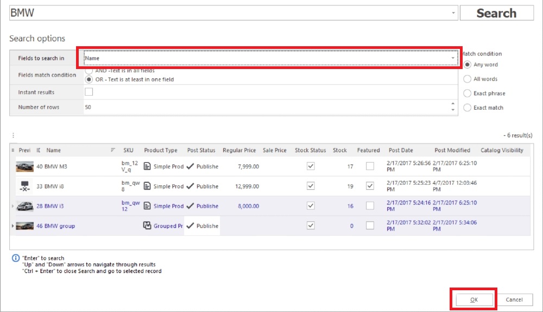Select the All words match condition

point(467,79)
